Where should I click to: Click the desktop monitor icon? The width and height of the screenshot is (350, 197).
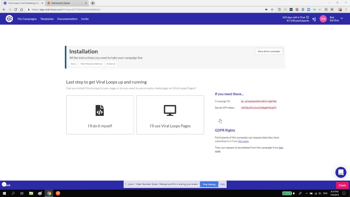170,111
